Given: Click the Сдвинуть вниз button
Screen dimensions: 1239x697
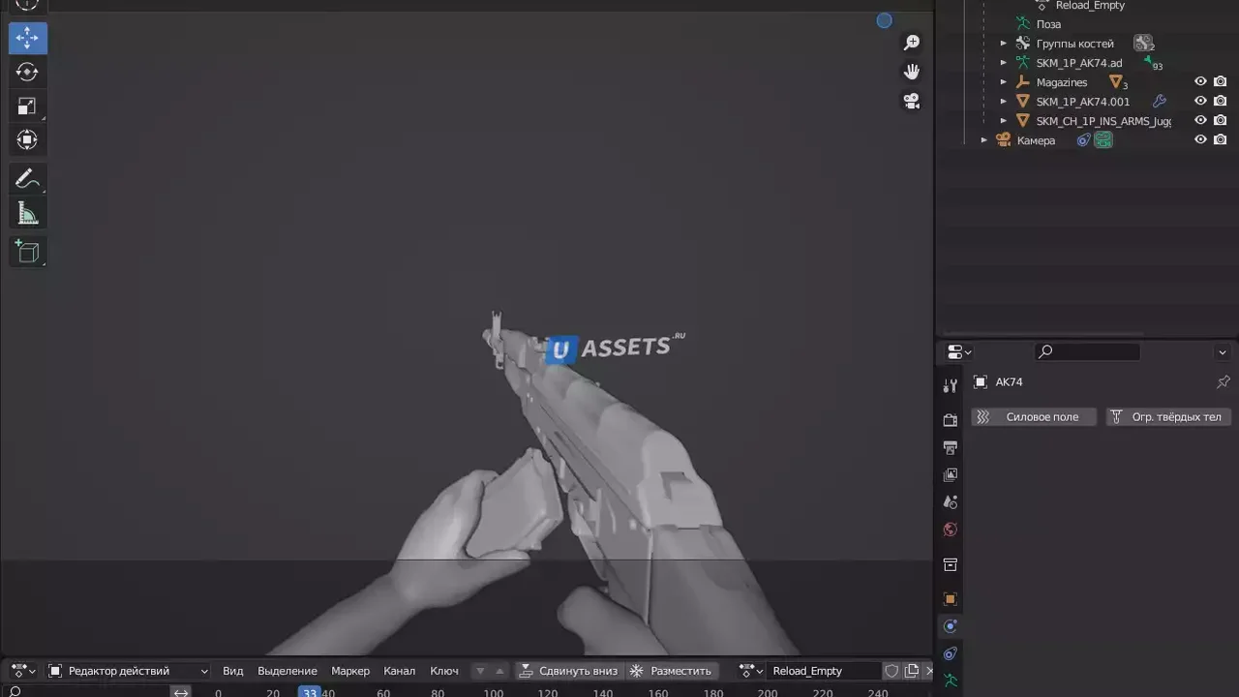Looking at the screenshot, I should click(x=568, y=670).
